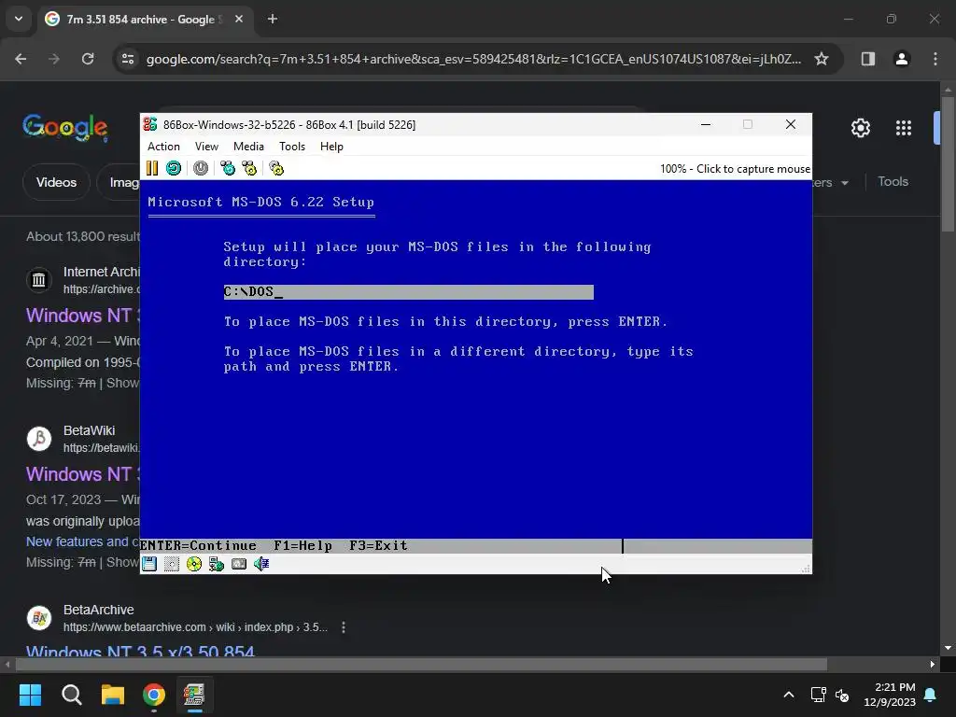The height and width of the screenshot is (717, 956).
Task: Open the Chrome profile avatar menu
Action: 902,59
